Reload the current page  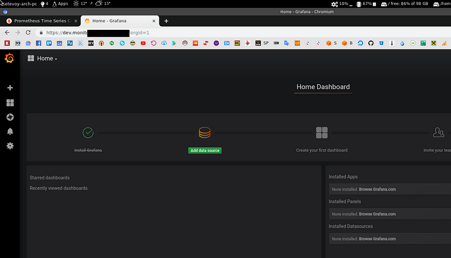[x=28, y=33]
